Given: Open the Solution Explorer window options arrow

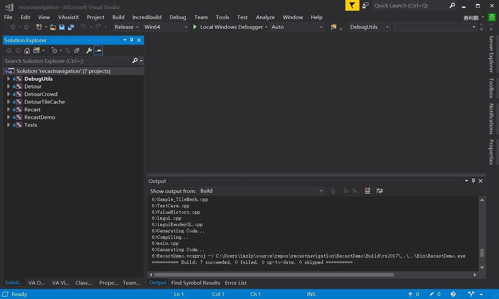Looking at the screenshot, I should (125, 40).
